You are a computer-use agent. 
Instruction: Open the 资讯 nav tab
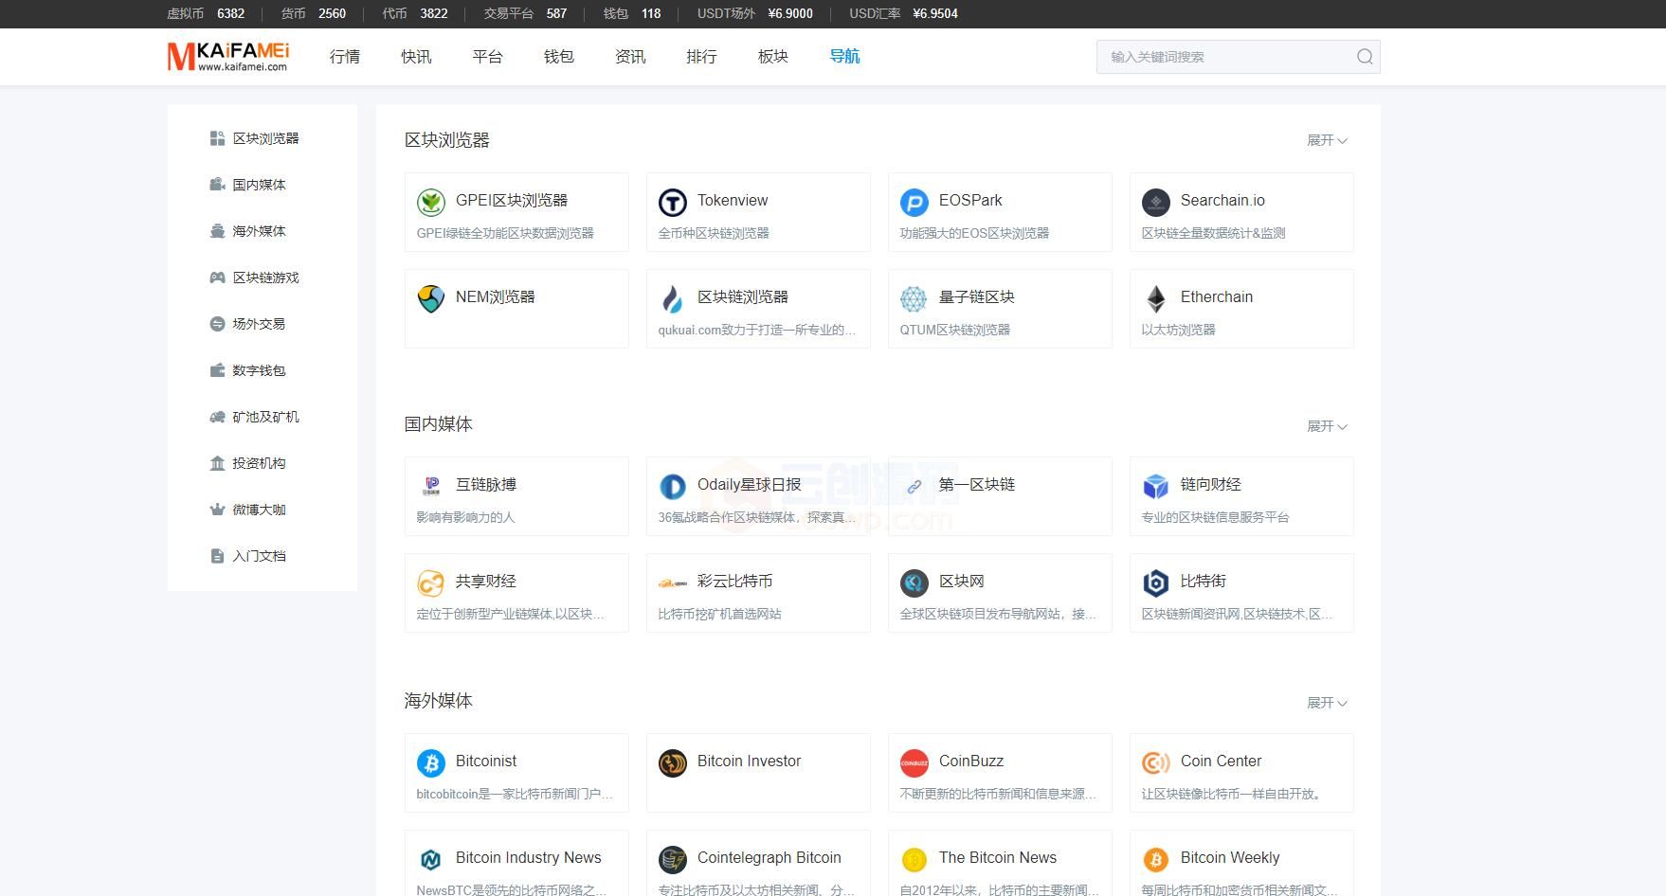(x=630, y=57)
